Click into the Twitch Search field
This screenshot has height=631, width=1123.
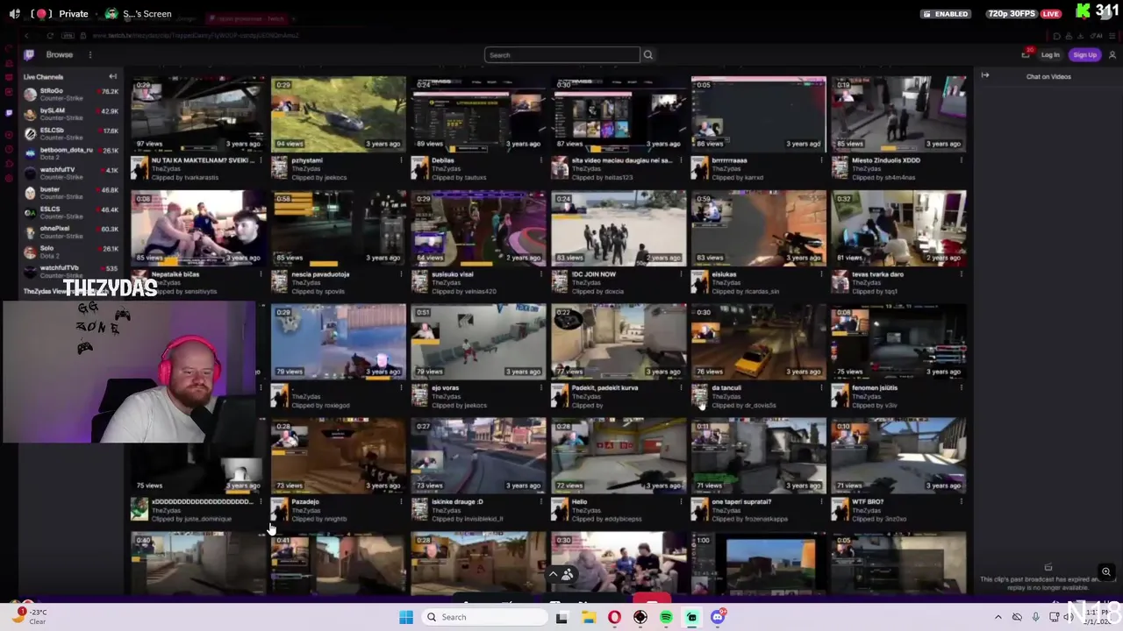tap(561, 55)
